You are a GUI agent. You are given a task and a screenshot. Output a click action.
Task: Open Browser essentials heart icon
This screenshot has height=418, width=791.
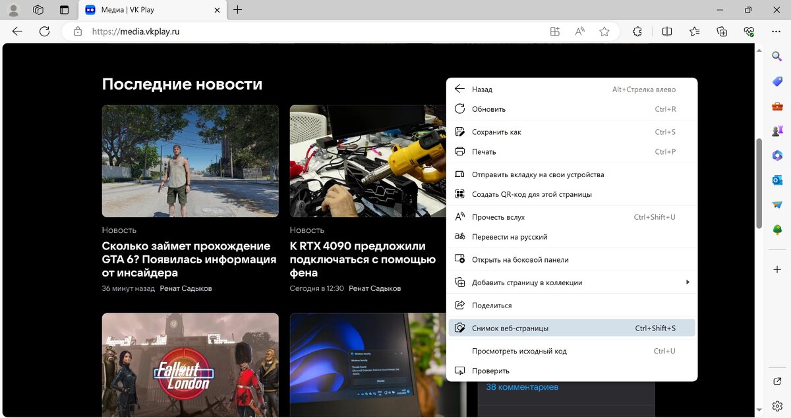click(x=749, y=31)
